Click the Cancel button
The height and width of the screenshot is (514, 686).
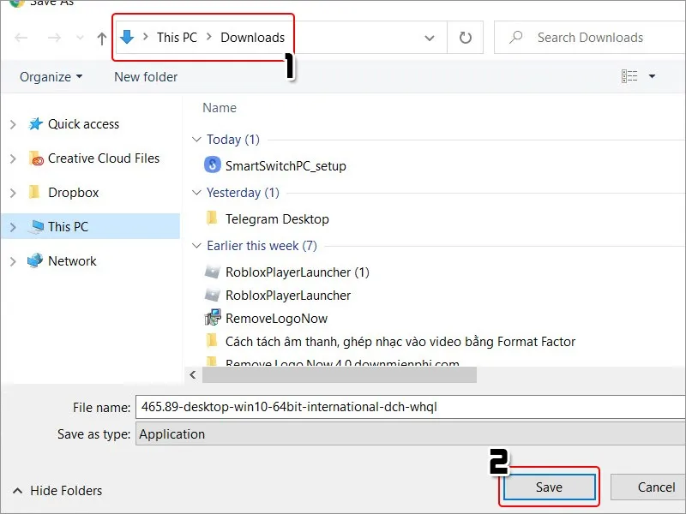point(656,487)
